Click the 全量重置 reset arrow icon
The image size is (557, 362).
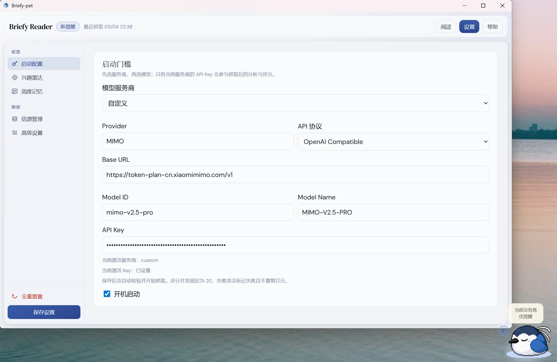tap(15, 296)
